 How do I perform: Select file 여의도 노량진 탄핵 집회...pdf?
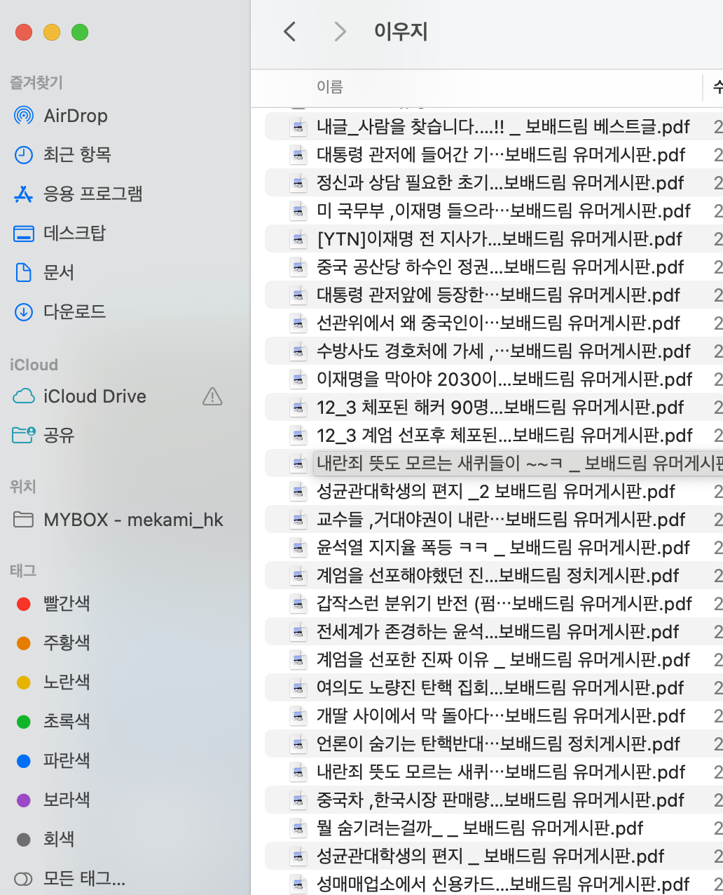500,688
